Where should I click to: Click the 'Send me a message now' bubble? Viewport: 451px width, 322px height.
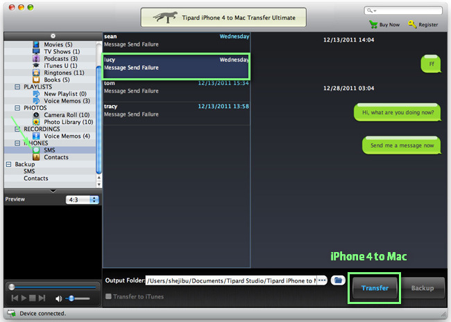tap(402, 145)
